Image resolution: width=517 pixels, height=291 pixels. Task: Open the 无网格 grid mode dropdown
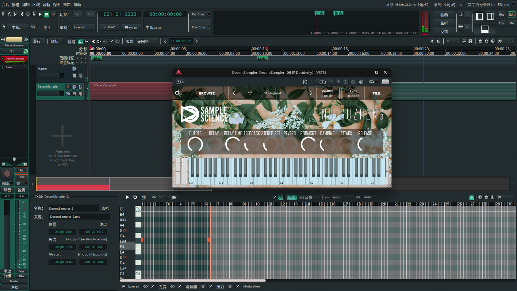pos(147,42)
